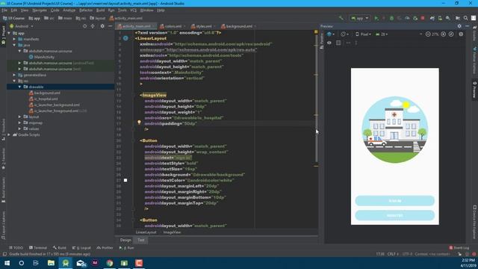Sync project with Gradle files icon

(x=432, y=18)
